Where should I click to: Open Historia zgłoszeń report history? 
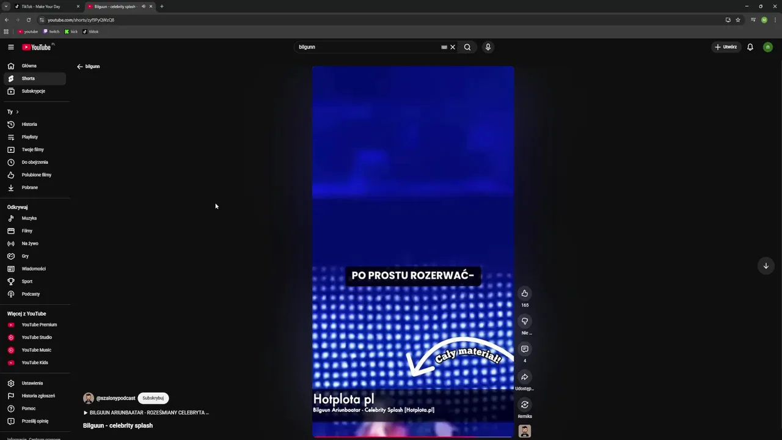(34, 396)
